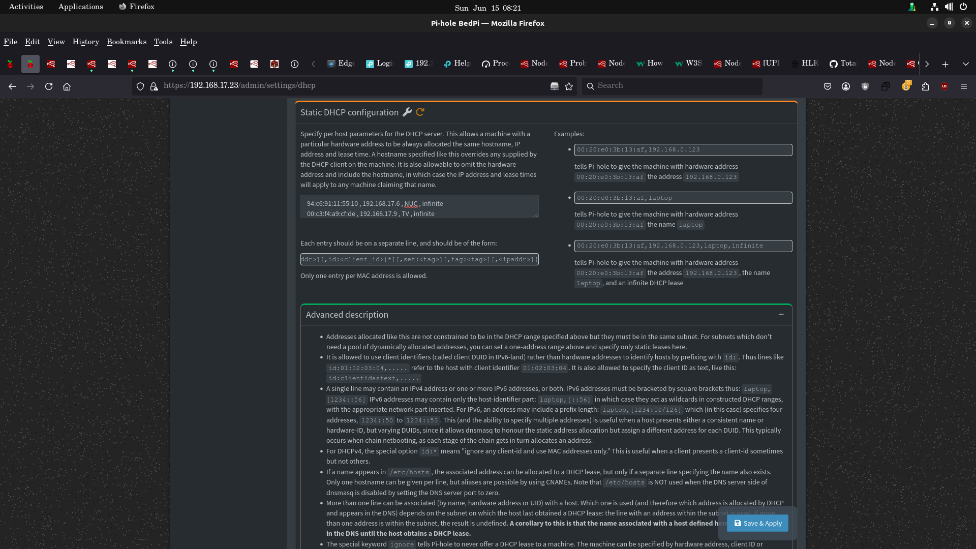Bookmark this page with the star
Screen dimensions: 976x549
click(569, 86)
